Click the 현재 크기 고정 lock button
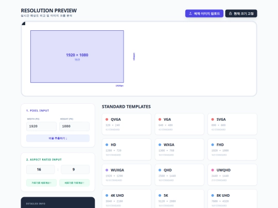This screenshot has width=278, height=208. tap(241, 13)
